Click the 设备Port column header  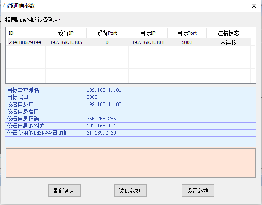tap(107, 33)
